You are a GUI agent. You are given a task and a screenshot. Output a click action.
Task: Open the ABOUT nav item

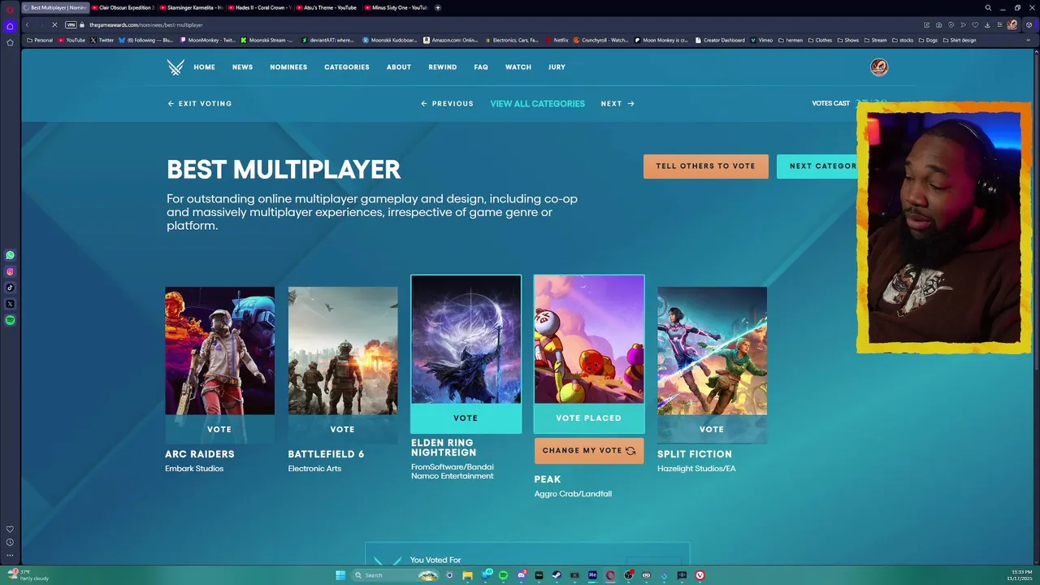coord(399,67)
